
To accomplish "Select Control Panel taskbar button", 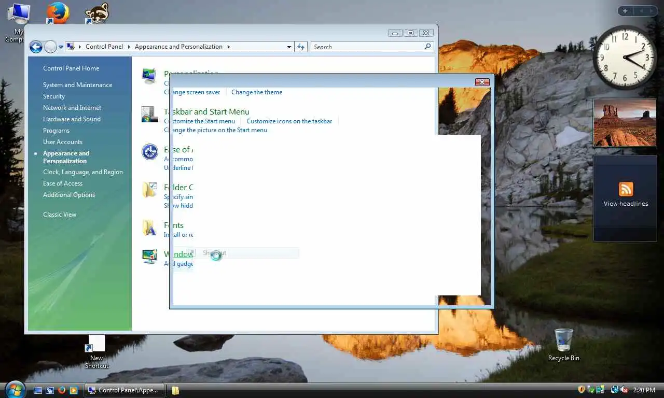I will (x=125, y=390).
